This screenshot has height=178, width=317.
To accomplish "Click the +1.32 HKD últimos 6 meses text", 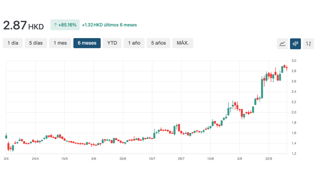I will pyautogui.click(x=109, y=25).
